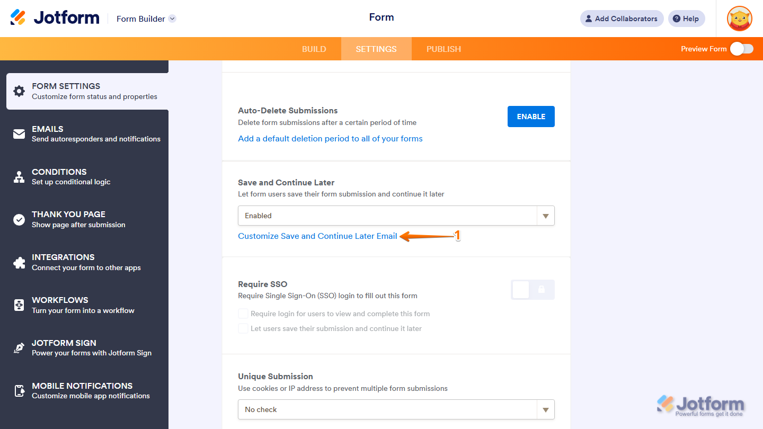Open the Unique Submission check dropdown
This screenshot has height=429, width=763.
(x=545, y=409)
